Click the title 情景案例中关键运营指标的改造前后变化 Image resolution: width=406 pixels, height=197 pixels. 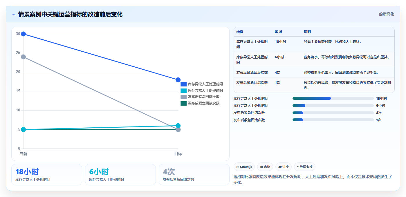click(70, 14)
